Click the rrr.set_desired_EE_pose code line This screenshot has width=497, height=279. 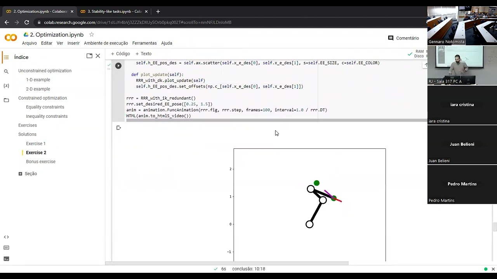tap(169, 104)
